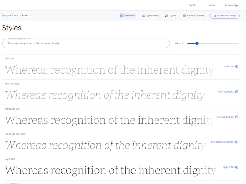Image resolution: width=246 pixels, height=184 pixels.
Task: Click the Thin 100 sample text
Action: [109, 70]
